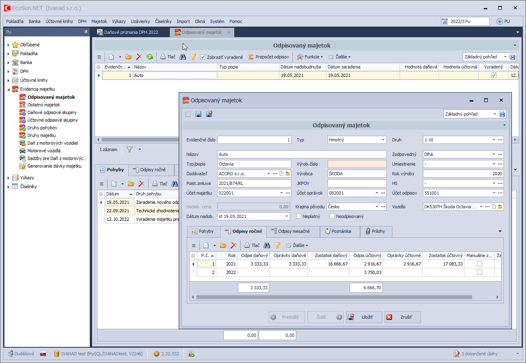
Task: Check the Neodpisovaný checkbox
Action: [332, 216]
